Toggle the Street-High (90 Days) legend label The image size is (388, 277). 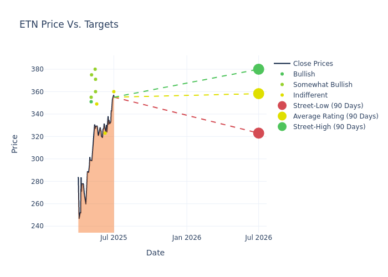tap(329, 127)
